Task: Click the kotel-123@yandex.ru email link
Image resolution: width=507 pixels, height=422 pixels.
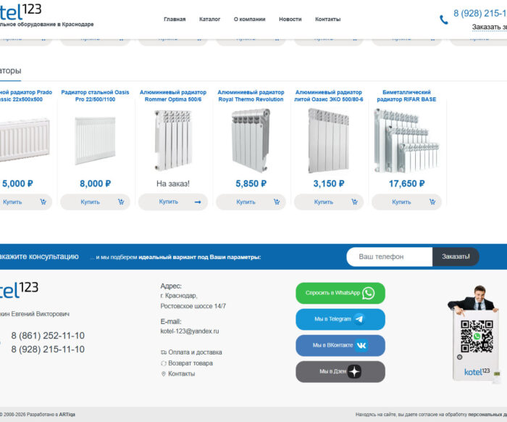Action: click(x=189, y=331)
